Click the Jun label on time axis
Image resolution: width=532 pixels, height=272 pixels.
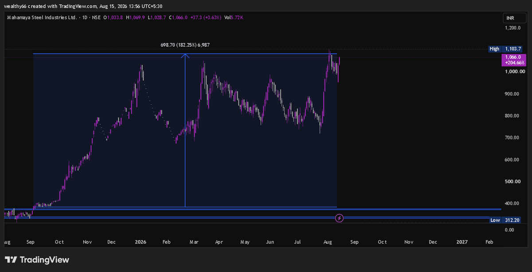pos(270,242)
